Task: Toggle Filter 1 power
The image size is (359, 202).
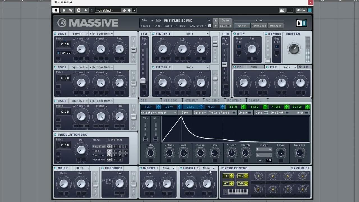Action: click(153, 34)
